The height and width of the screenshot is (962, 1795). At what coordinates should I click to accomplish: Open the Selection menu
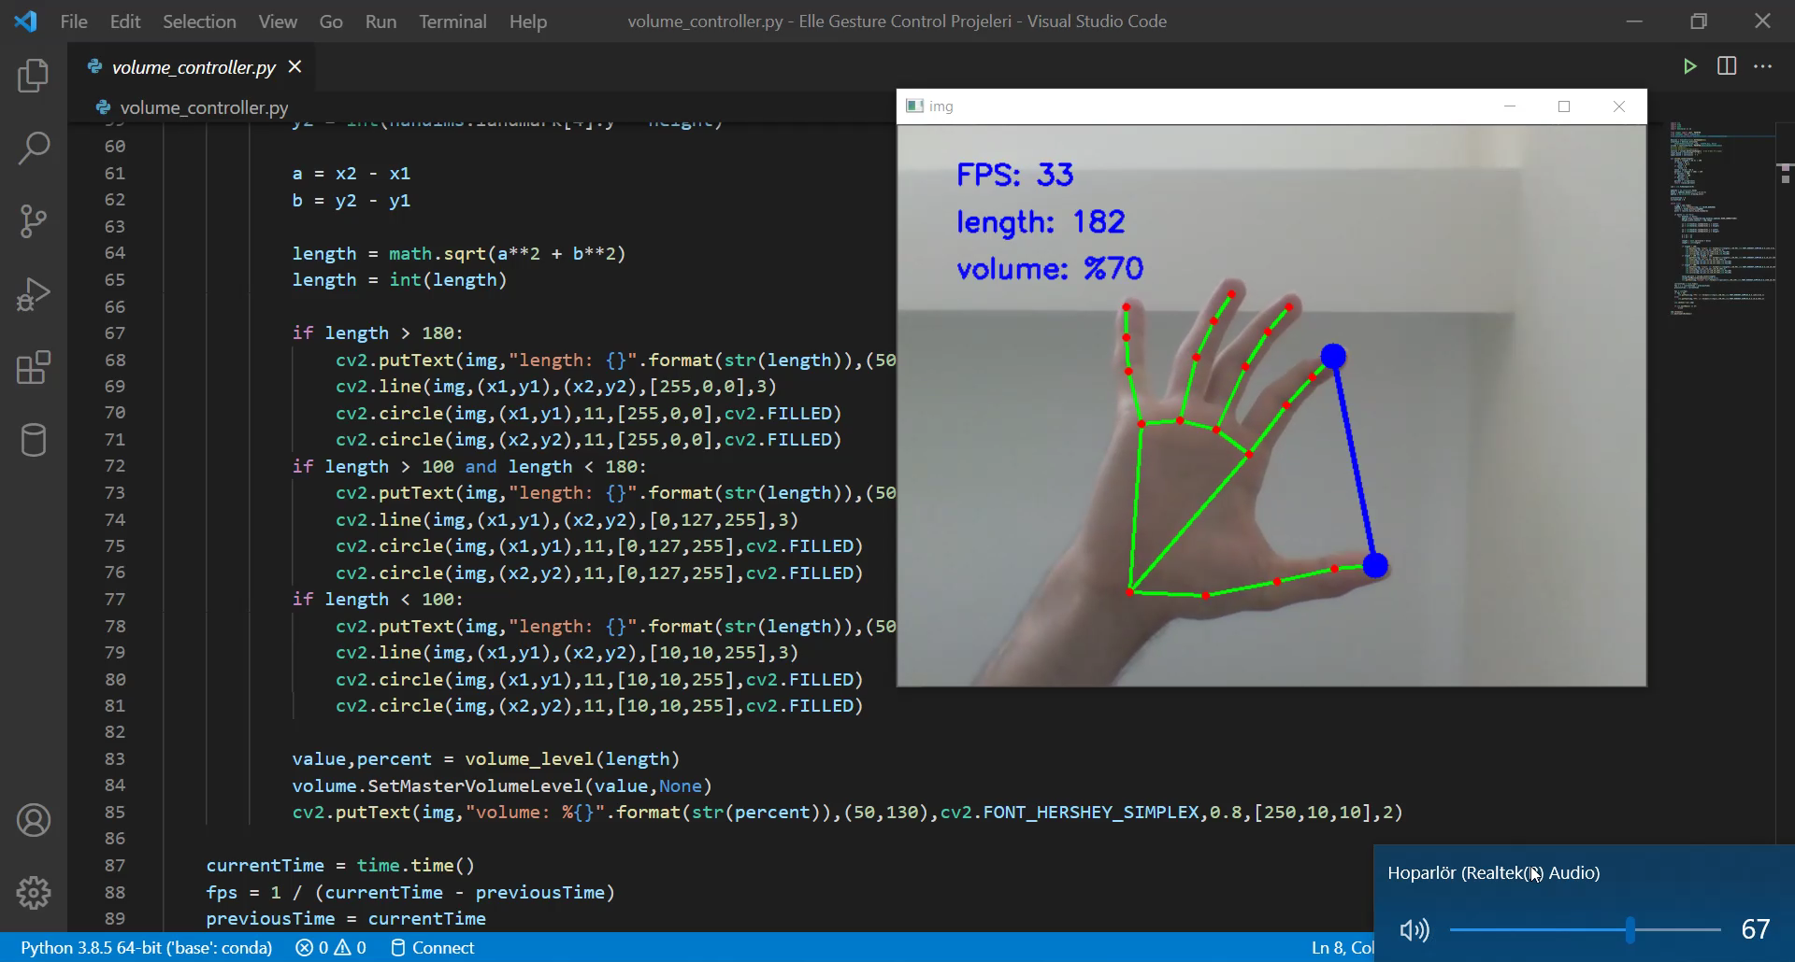[199, 21]
